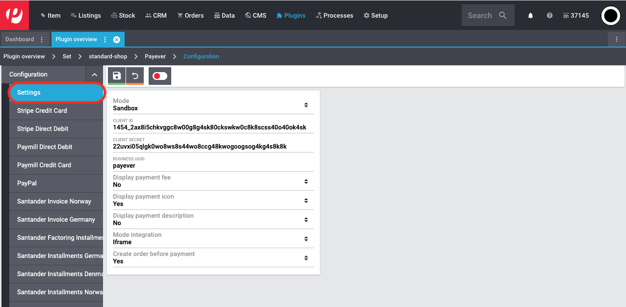The height and width of the screenshot is (307, 626).
Task: Click the Configuration breadcrumb
Action: click(201, 56)
